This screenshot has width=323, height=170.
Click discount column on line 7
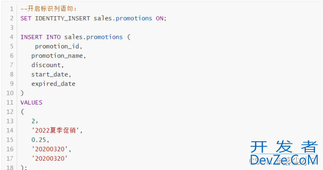(x=46, y=65)
